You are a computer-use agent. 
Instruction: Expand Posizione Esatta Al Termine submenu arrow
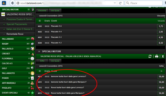click(x=4, y=19)
